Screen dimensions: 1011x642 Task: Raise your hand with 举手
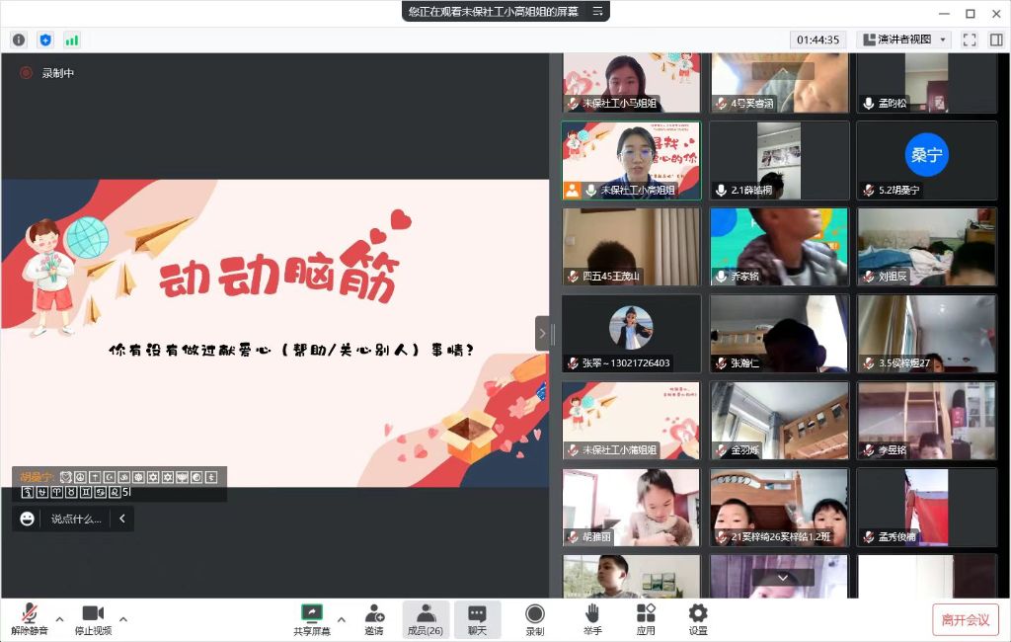click(x=592, y=618)
